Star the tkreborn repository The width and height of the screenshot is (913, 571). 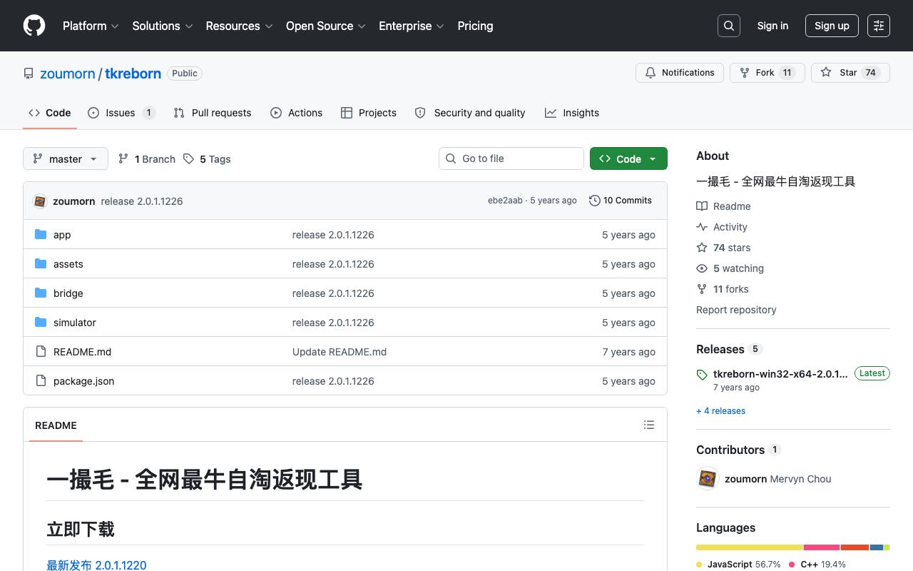(x=850, y=73)
